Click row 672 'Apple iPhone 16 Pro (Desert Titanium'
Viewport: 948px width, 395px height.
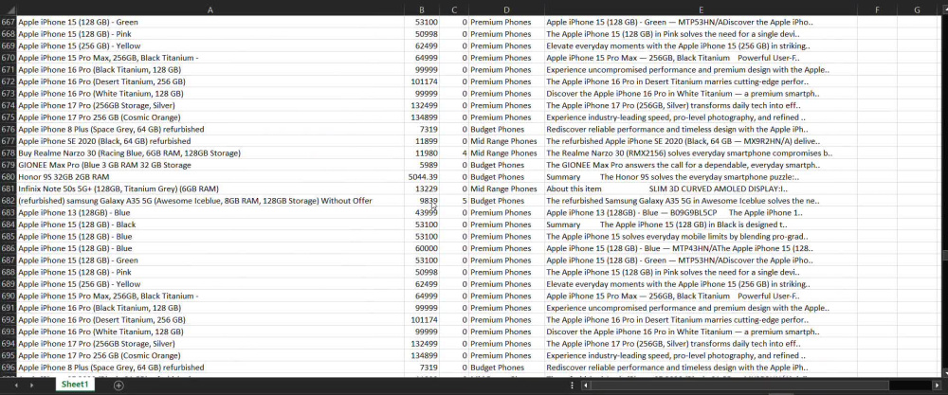(x=210, y=81)
